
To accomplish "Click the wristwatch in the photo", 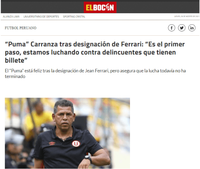I will [x=88, y=158].
